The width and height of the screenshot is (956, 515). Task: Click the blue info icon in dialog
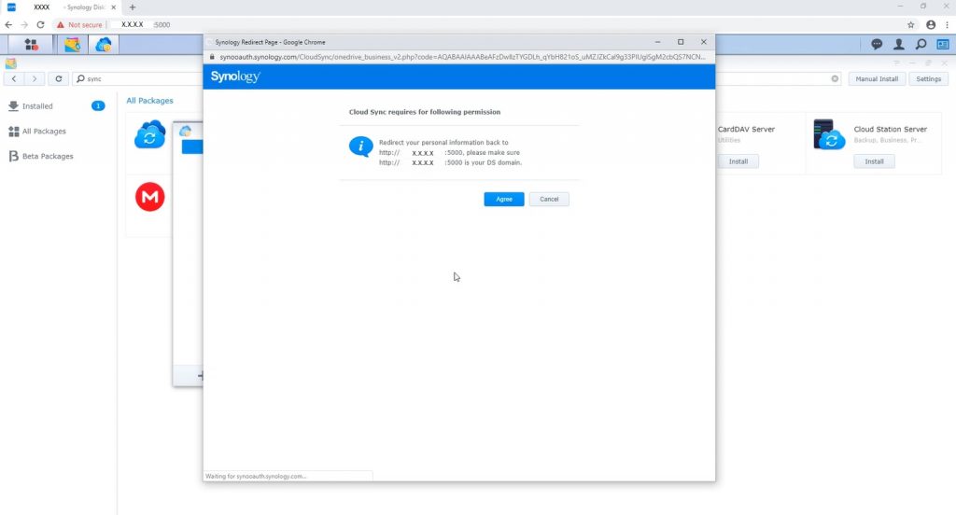click(x=361, y=146)
